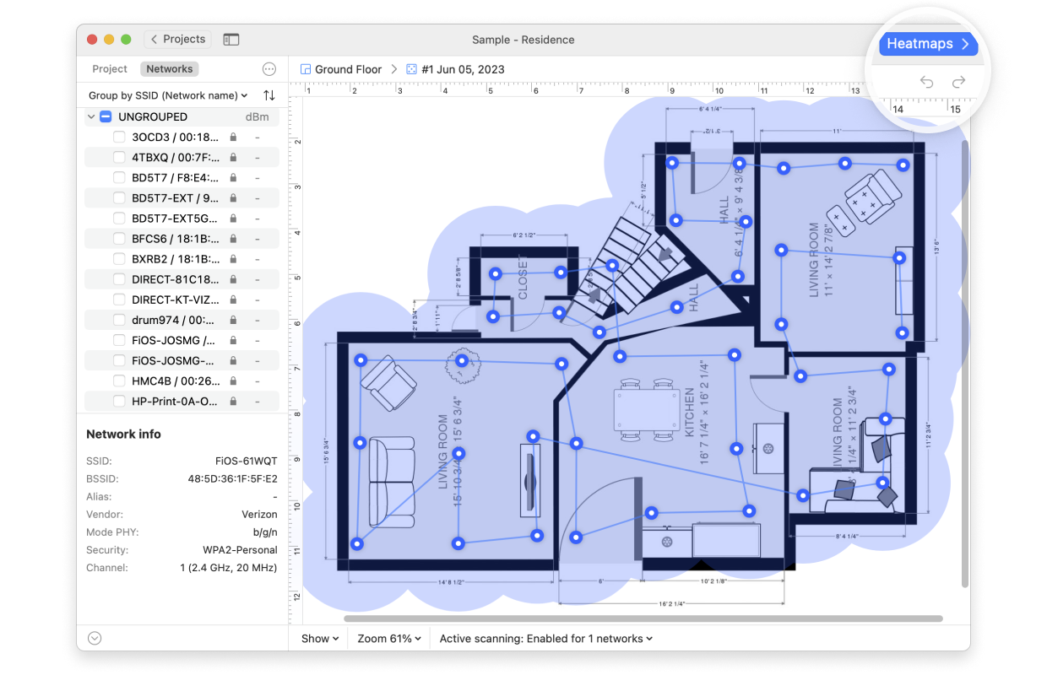Click the circled chevron icon at bottom-left

point(95,639)
